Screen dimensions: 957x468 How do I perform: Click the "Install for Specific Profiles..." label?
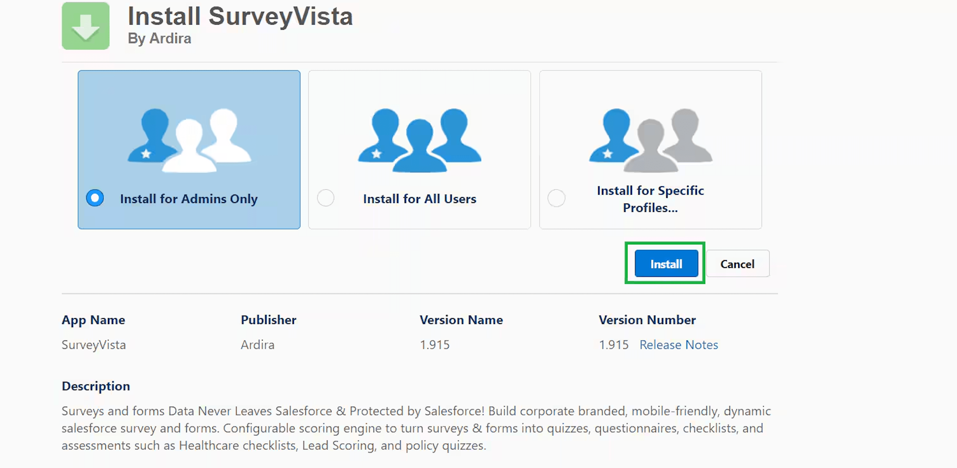coord(650,199)
